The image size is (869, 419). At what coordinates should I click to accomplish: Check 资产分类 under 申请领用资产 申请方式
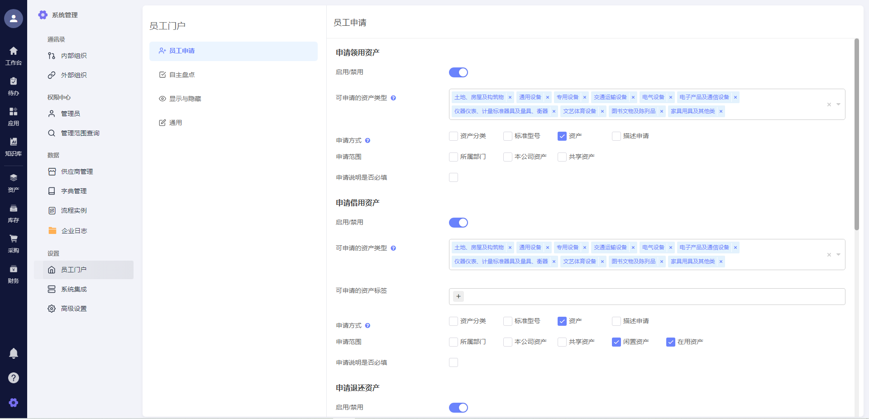[454, 136]
